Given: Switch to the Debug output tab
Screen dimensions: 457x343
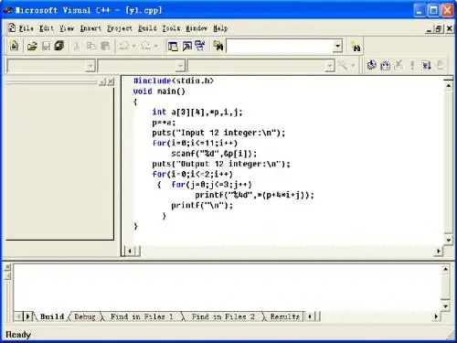Looking at the screenshot, I should tap(85, 316).
